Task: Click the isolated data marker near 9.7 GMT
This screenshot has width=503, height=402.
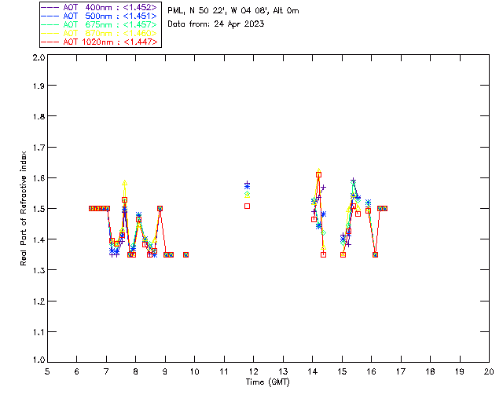Action: click(185, 255)
